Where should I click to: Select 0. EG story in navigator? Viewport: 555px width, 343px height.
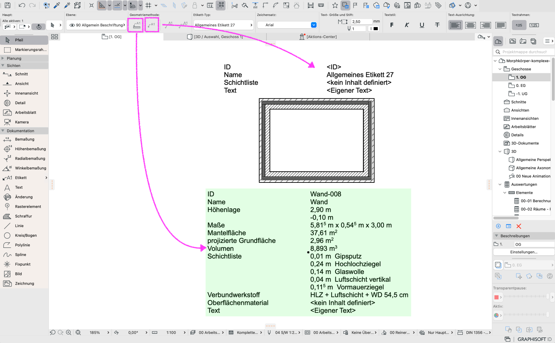click(521, 85)
